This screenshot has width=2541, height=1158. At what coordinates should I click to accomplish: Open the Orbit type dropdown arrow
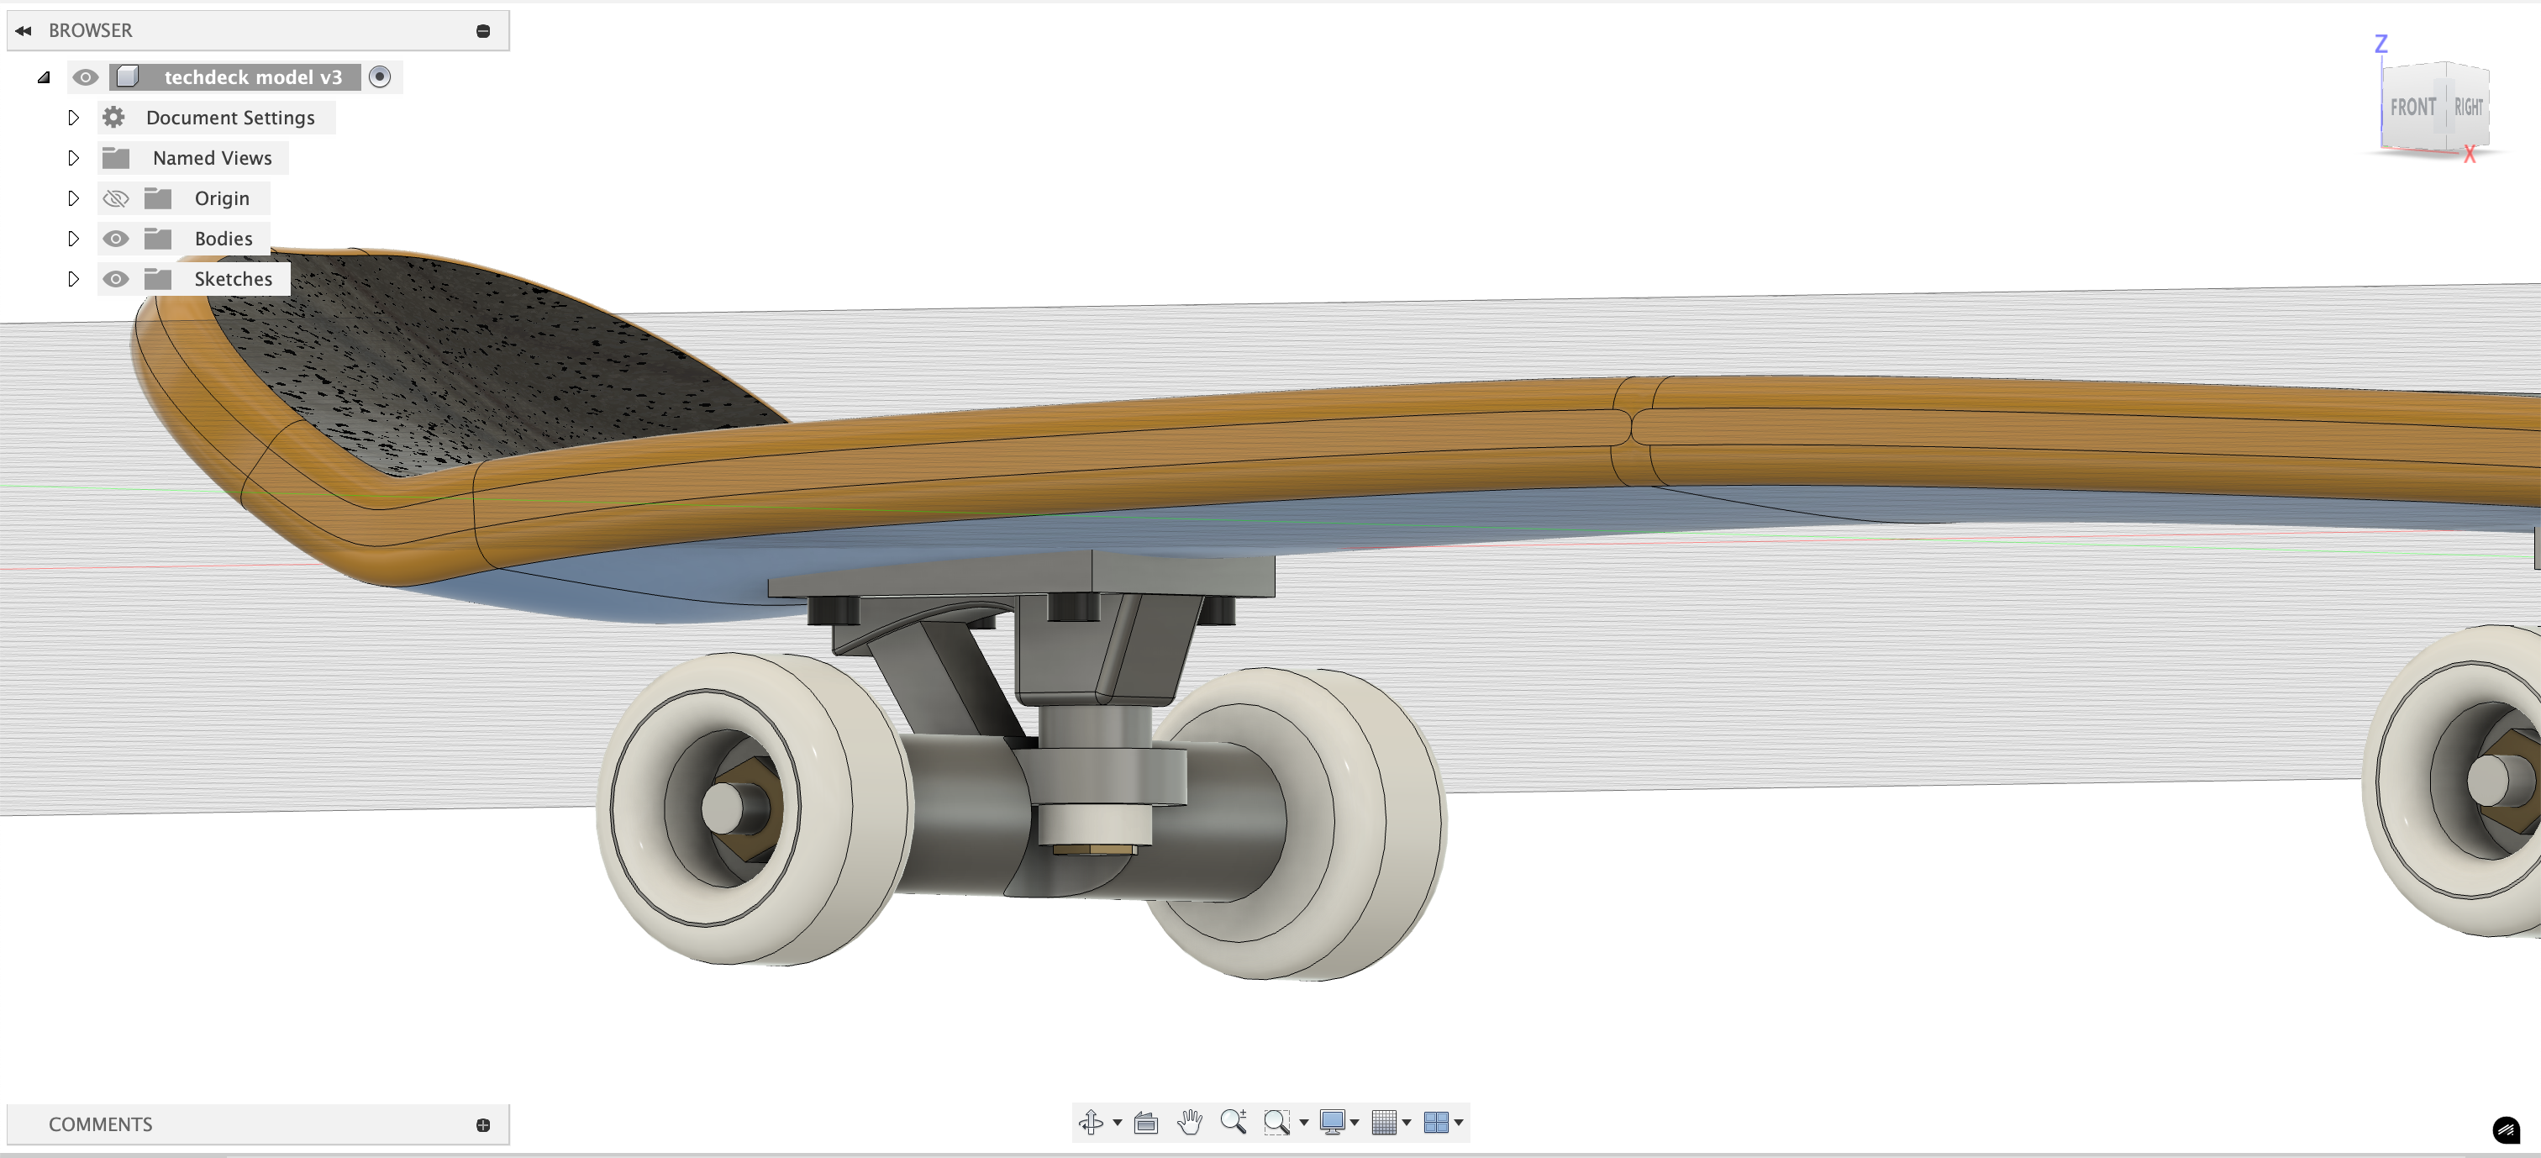1117,1123
